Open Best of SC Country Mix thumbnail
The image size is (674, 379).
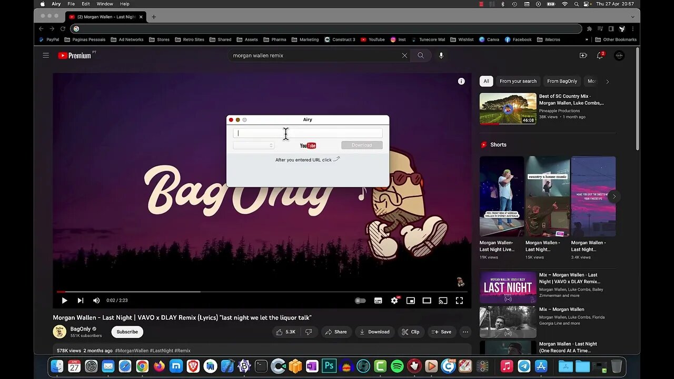pos(508,108)
